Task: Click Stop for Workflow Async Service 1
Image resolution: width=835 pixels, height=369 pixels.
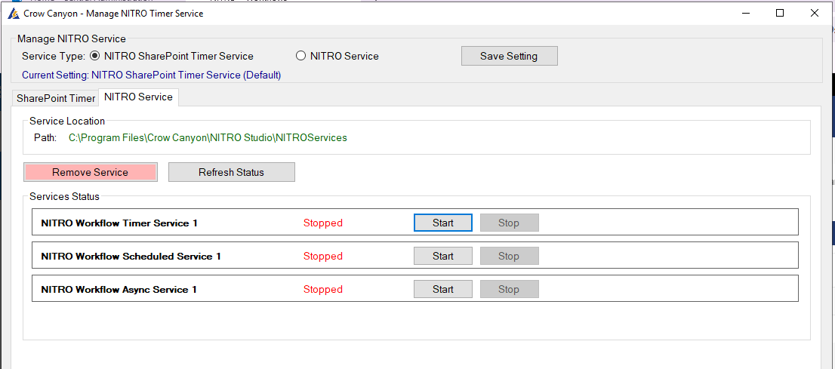Action: point(509,289)
